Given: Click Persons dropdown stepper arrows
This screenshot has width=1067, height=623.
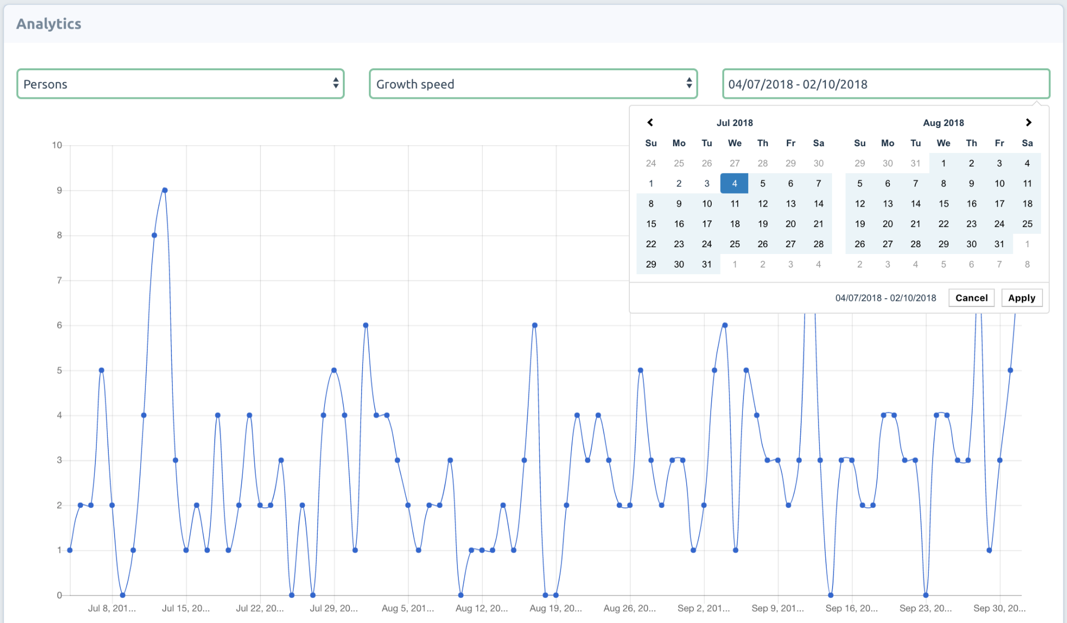Looking at the screenshot, I should tap(336, 83).
